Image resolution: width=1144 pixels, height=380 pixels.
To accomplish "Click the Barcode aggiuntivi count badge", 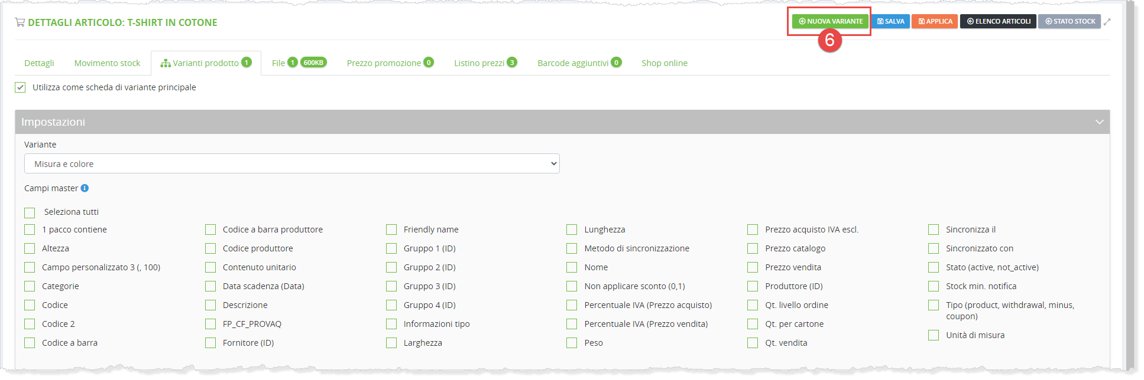I will pos(616,63).
